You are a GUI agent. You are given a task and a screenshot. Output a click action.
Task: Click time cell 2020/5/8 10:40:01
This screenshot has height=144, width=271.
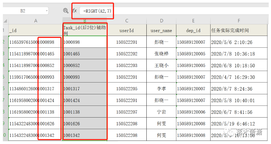(x=239, y=100)
